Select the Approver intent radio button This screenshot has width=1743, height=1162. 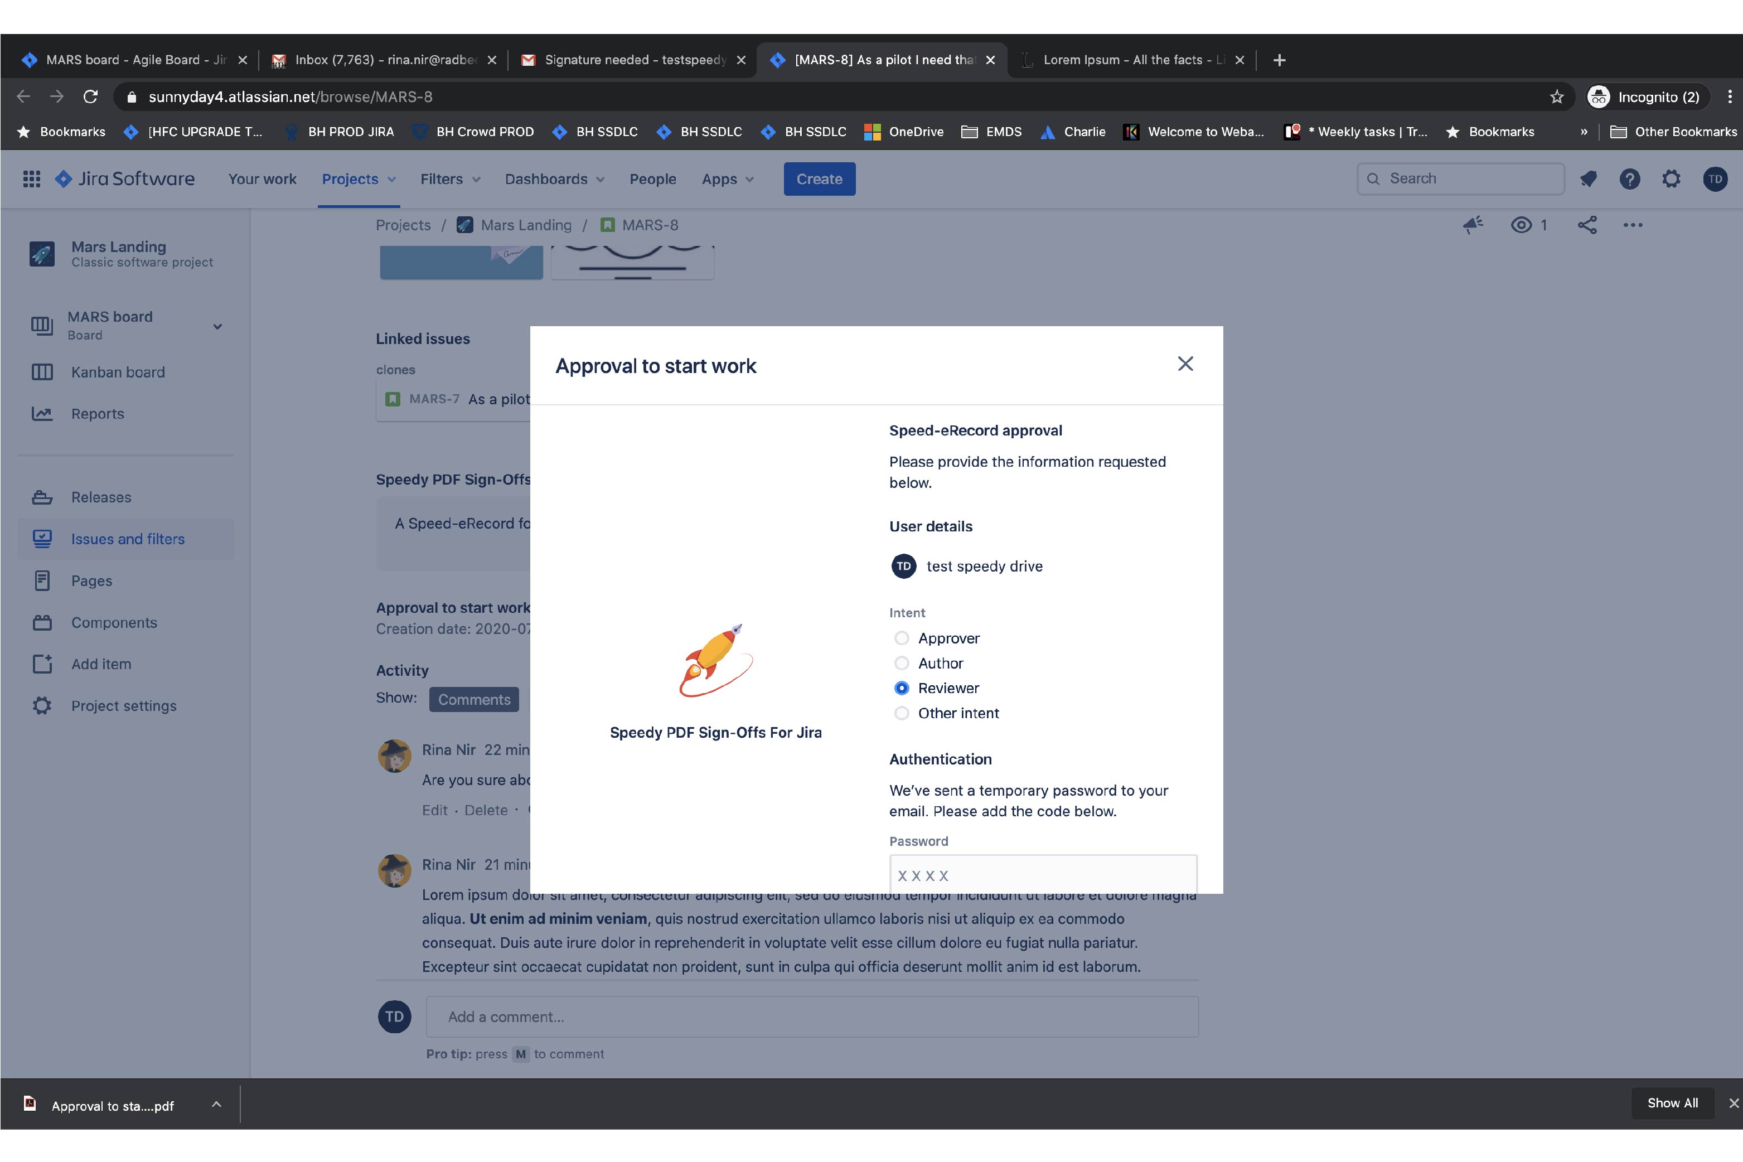tap(901, 638)
